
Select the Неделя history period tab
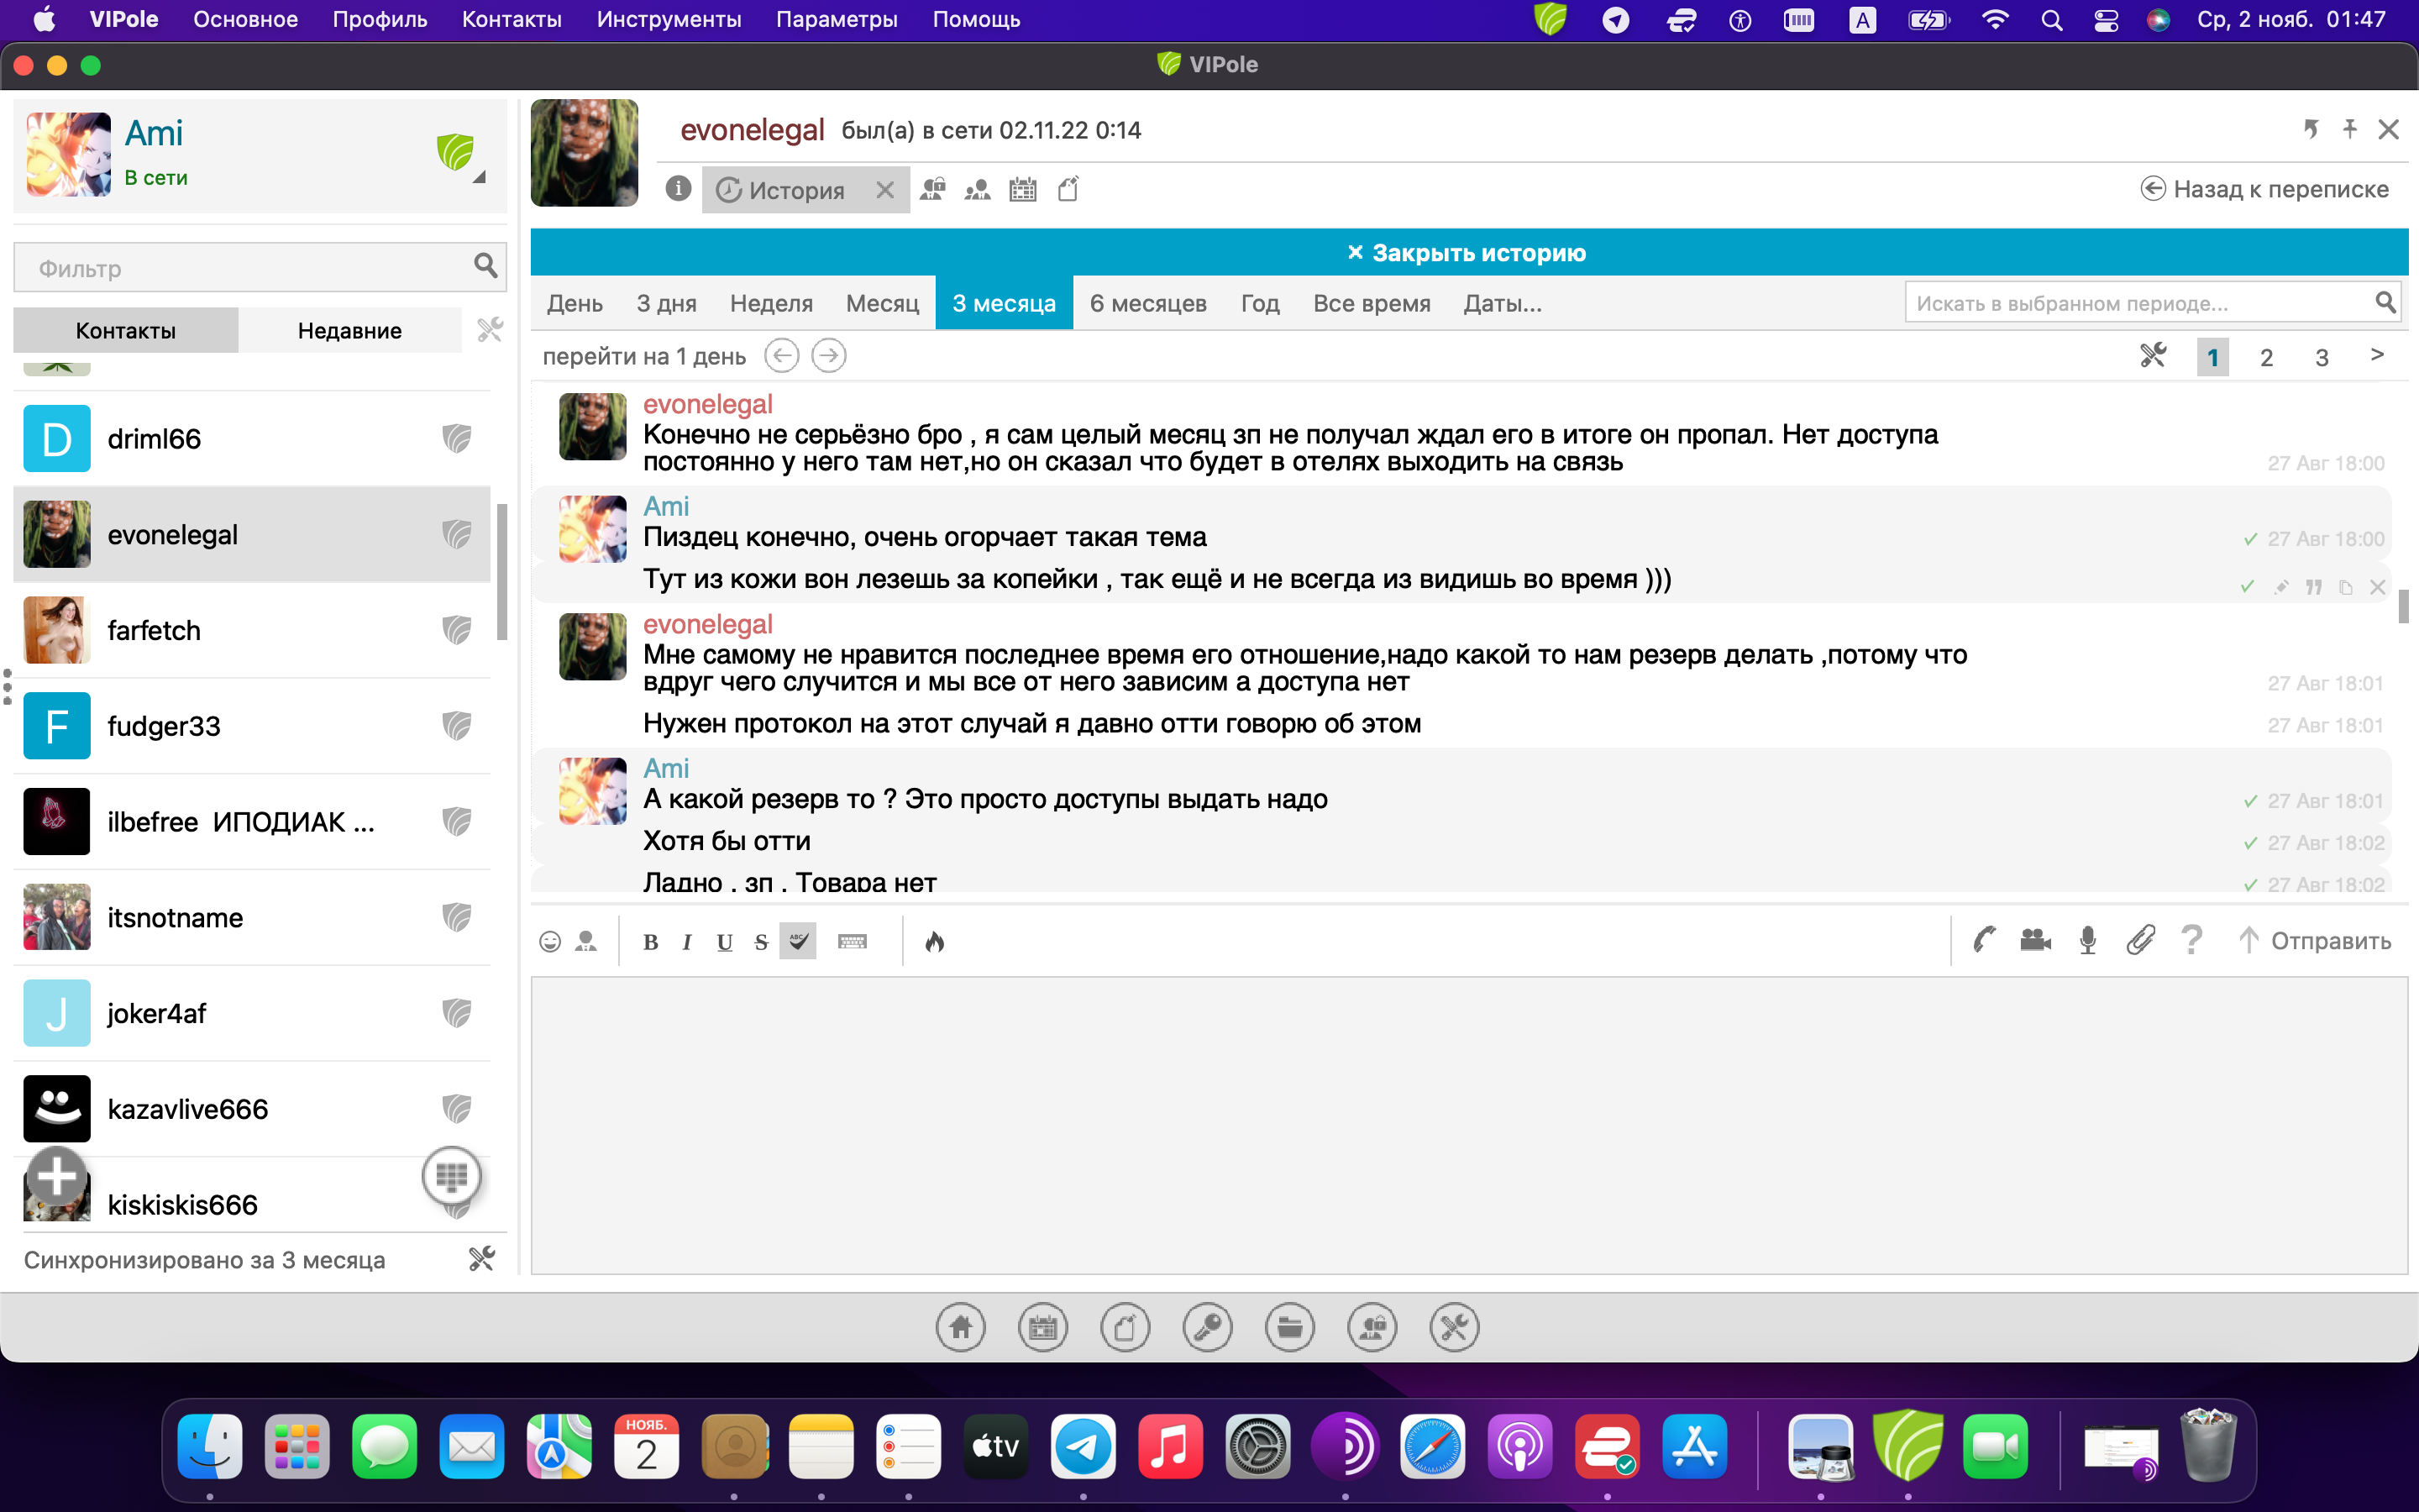click(771, 303)
